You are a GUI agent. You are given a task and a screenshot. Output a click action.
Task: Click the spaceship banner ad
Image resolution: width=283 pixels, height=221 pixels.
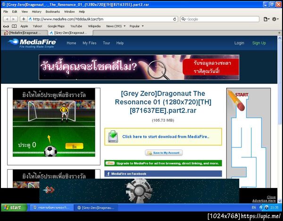pyautogui.click(x=139, y=191)
